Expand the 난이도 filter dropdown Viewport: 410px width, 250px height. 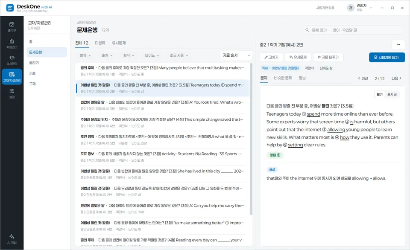[x=152, y=55]
